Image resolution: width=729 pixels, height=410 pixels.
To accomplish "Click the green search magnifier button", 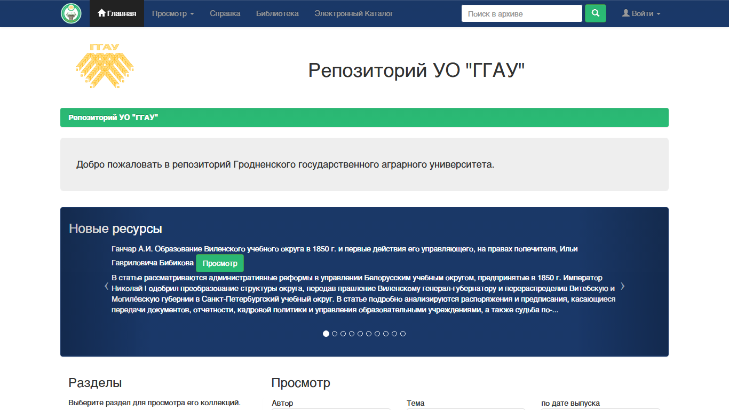I will tap(596, 13).
